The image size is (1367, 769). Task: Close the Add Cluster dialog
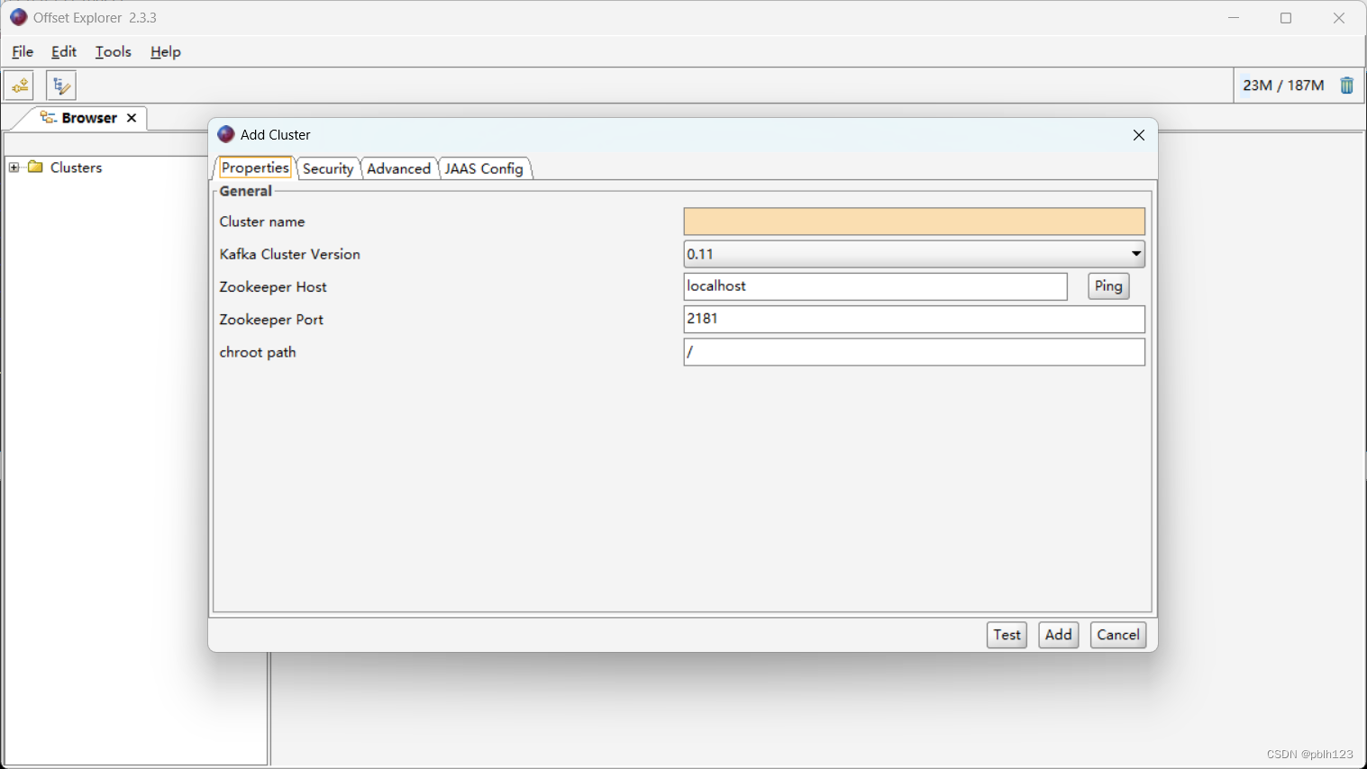click(1139, 135)
